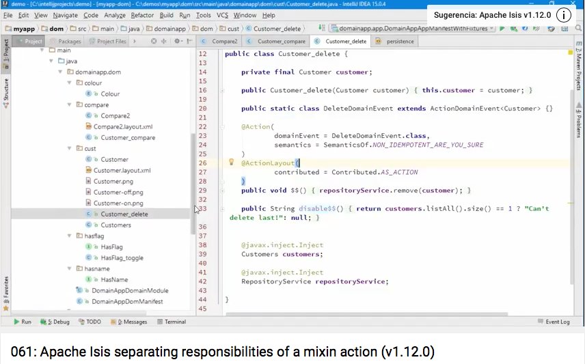Image resolution: width=585 pixels, height=364 pixels.
Task: Open the Project Structure toolbar icon
Action: pos(565,29)
